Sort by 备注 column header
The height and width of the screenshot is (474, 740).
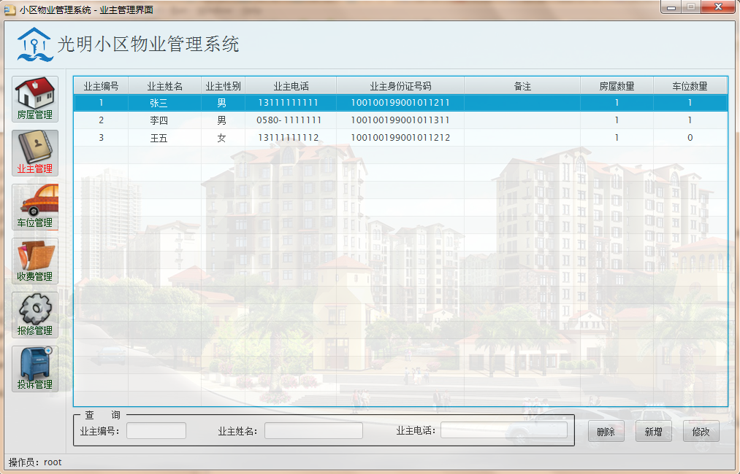point(522,86)
